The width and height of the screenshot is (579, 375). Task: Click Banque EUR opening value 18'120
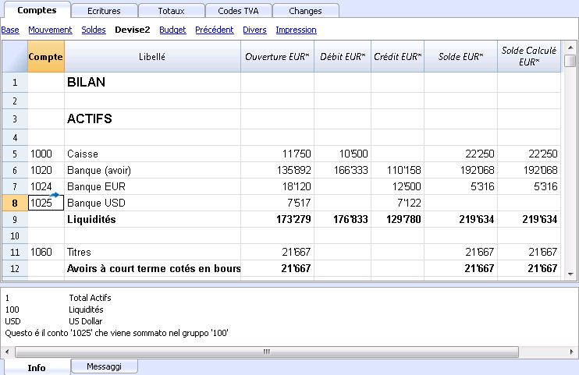(277, 186)
